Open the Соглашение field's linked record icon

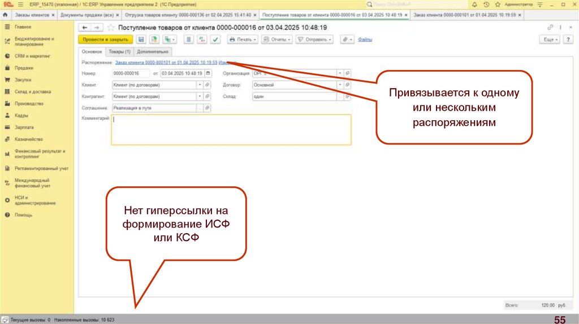(x=207, y=108)
